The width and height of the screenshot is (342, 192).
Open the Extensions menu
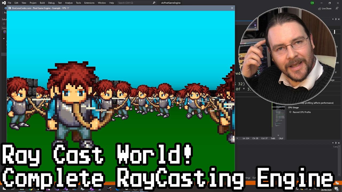coord(89,3)
